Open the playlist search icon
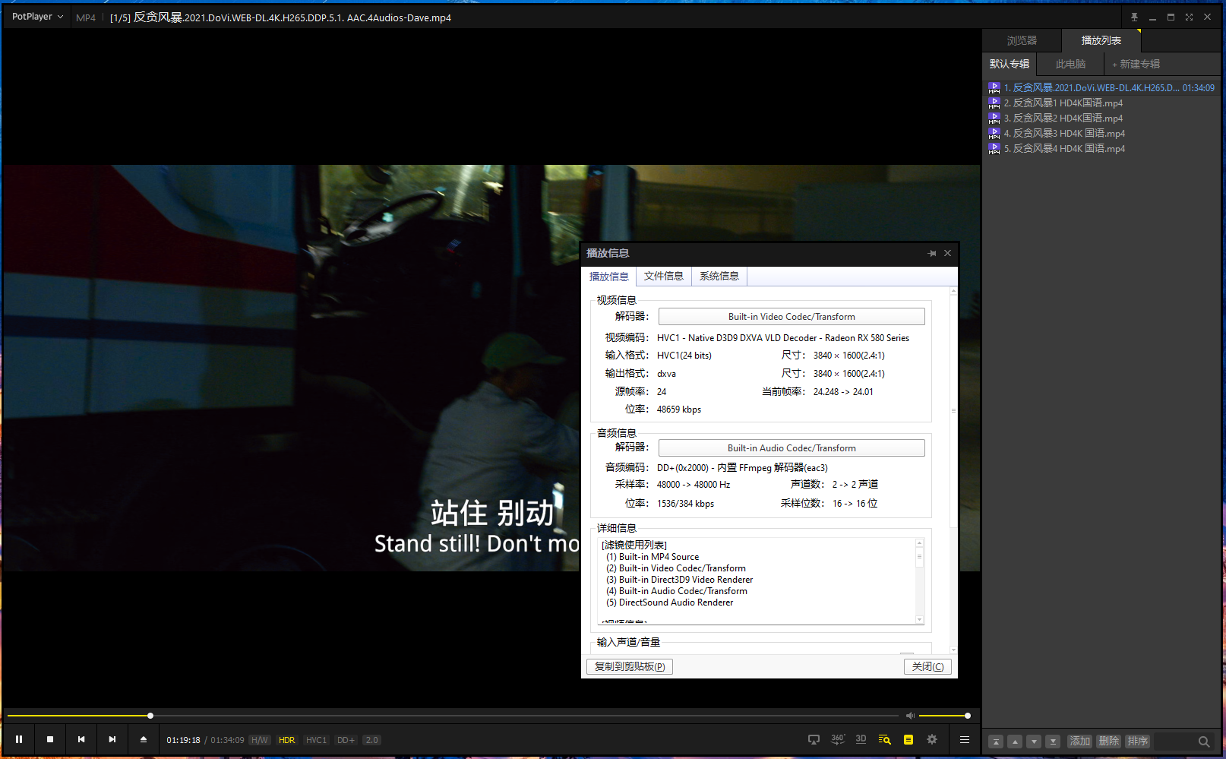 tap(884, 739)
